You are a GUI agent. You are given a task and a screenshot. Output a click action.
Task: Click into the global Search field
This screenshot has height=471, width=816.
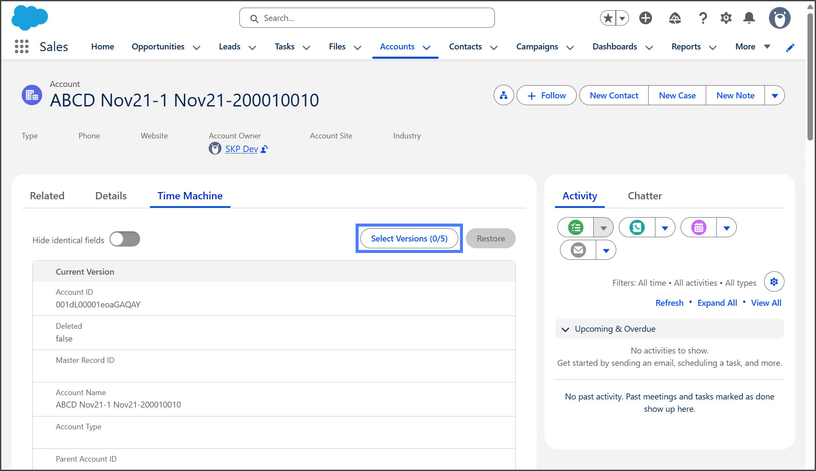click(367, 18)
